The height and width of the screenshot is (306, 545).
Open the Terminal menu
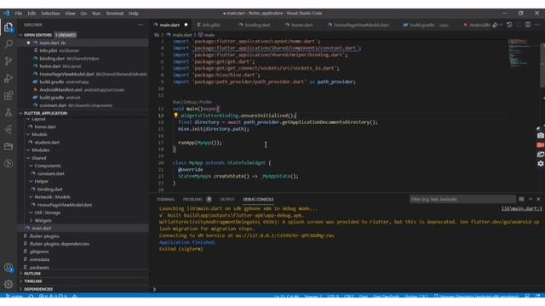coord(115,14)
